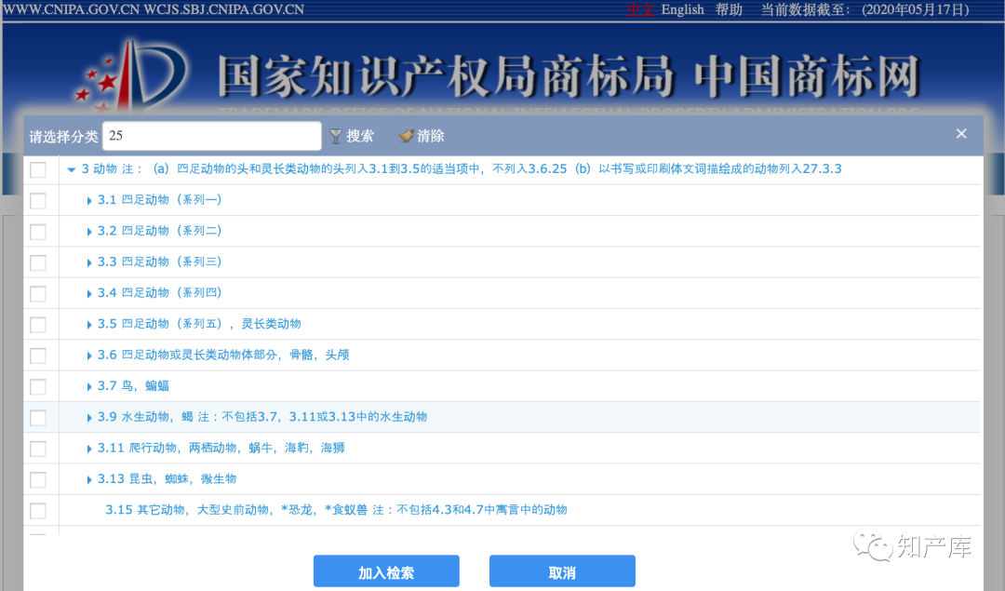1005x591 pixels.
Task: Open the 帮助 help link
Action: pos(729,9)
